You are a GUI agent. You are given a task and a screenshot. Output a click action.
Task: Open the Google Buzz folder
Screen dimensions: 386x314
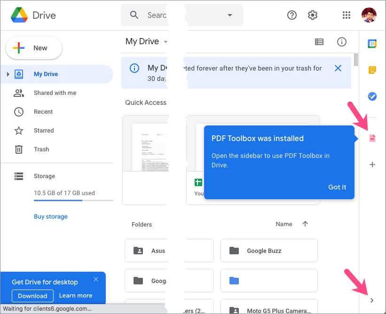pyautogui.click(x=269, y=251)
